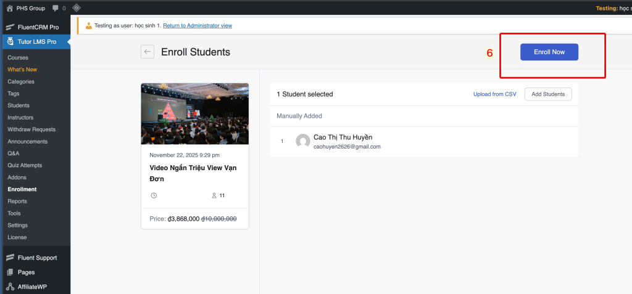Click Return to Administrator view link

197,25
